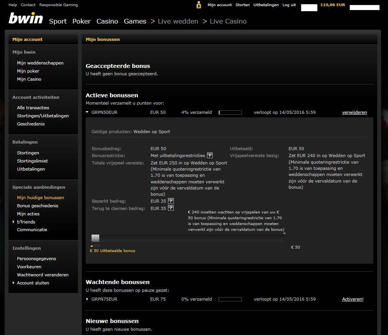Viewport: 388px width, 335px height.
Task: Open the Casino section
Action: click(107, 21)
